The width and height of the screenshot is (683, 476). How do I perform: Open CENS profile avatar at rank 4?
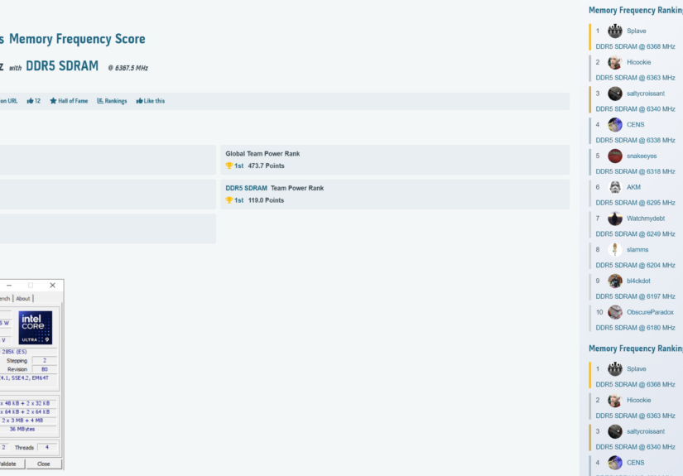pyautogui.click(x=615, y=125)
